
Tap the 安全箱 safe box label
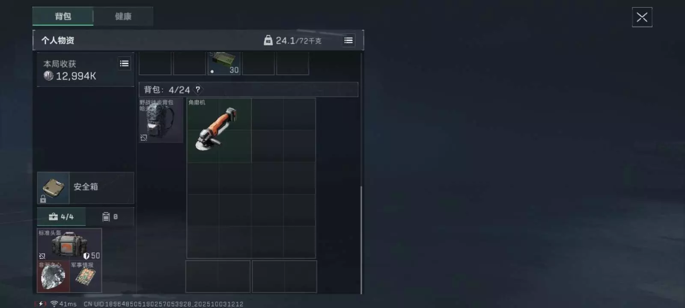point(86,187)
